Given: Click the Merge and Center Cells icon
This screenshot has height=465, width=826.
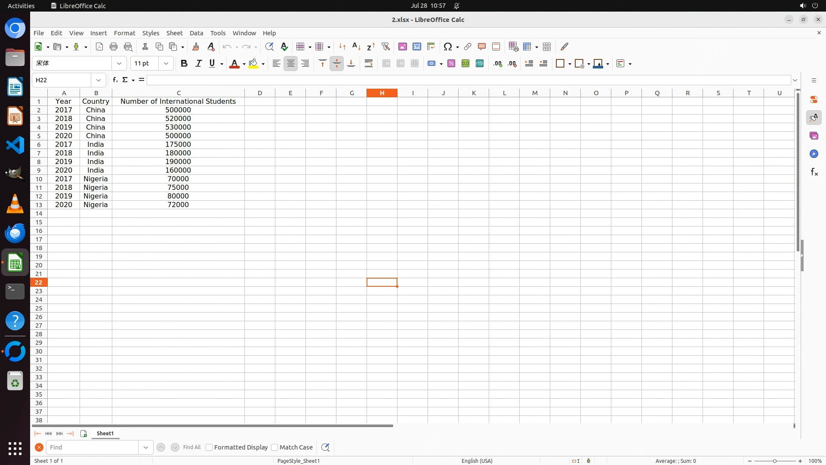Looking at the screenshot, I should click(386, 64).
